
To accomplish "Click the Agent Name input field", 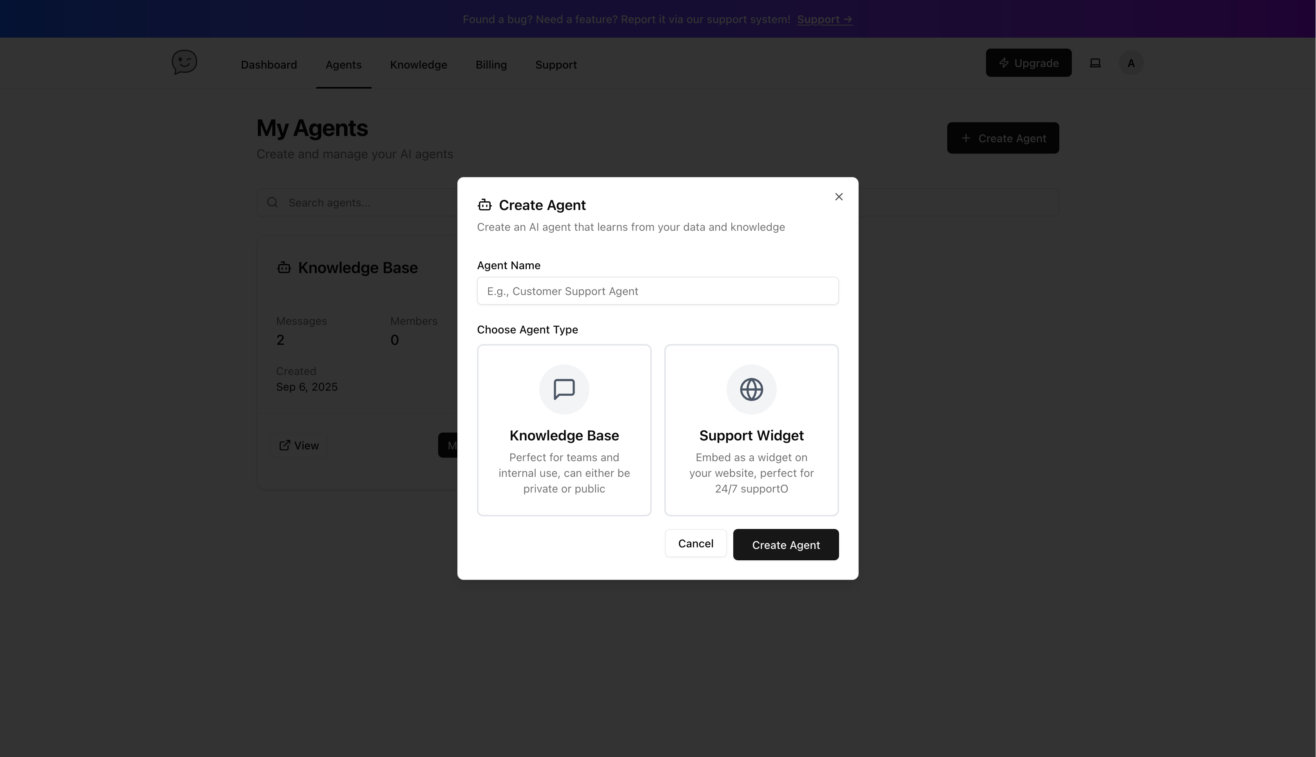I will 657,291.
